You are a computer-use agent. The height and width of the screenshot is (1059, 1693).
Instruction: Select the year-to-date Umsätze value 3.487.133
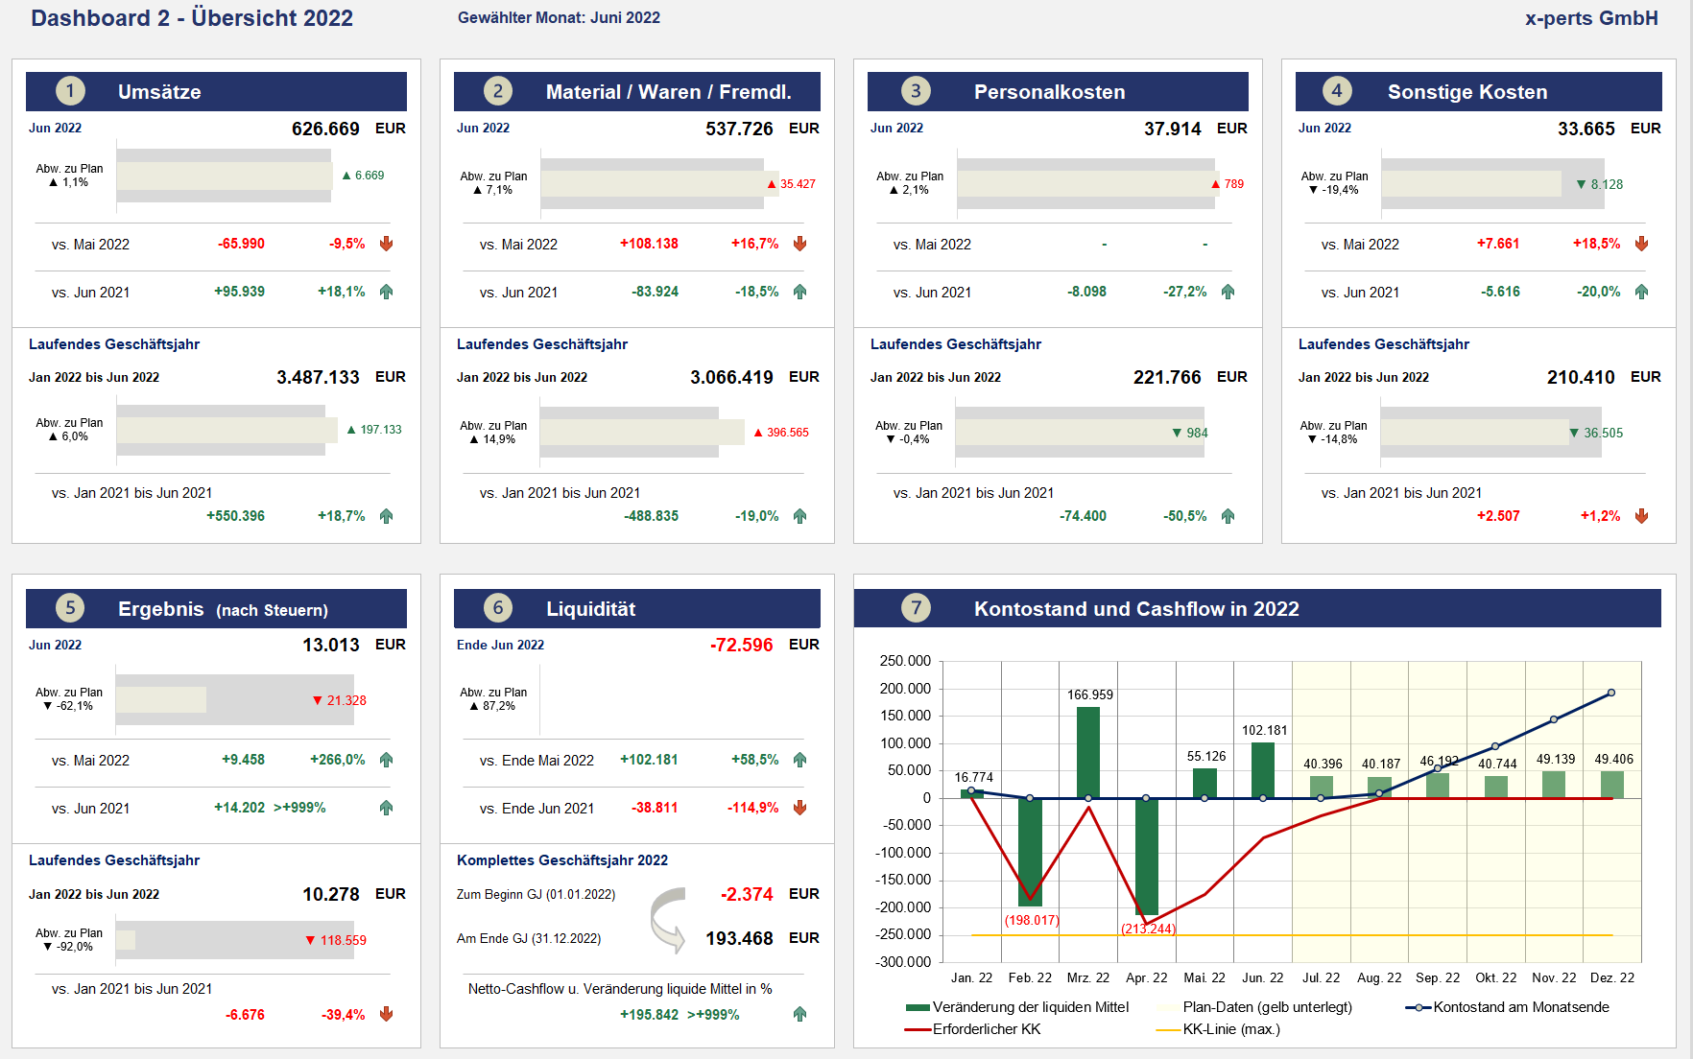point(318,377)
